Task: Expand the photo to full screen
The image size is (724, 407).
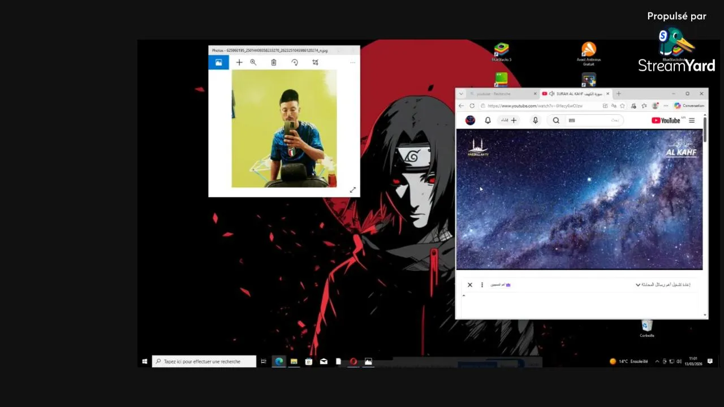Action: [352, 190]
